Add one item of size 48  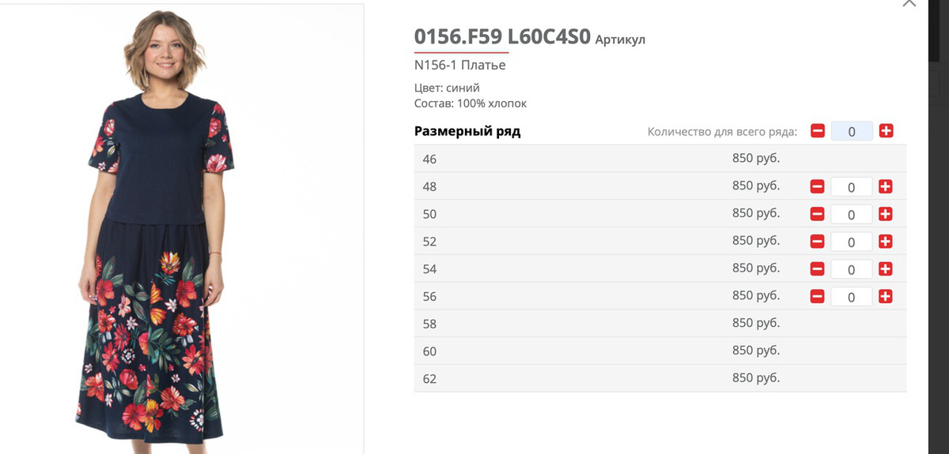coord(886,187)
